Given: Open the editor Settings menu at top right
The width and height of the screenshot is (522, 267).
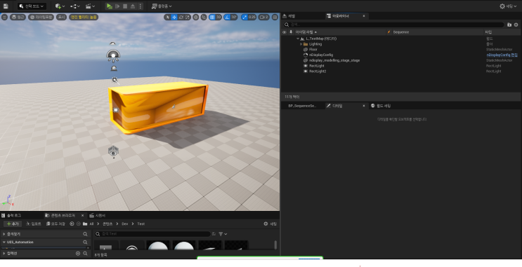Looking at the screenshot, I should pyautogui.click(x=509, y=6).
